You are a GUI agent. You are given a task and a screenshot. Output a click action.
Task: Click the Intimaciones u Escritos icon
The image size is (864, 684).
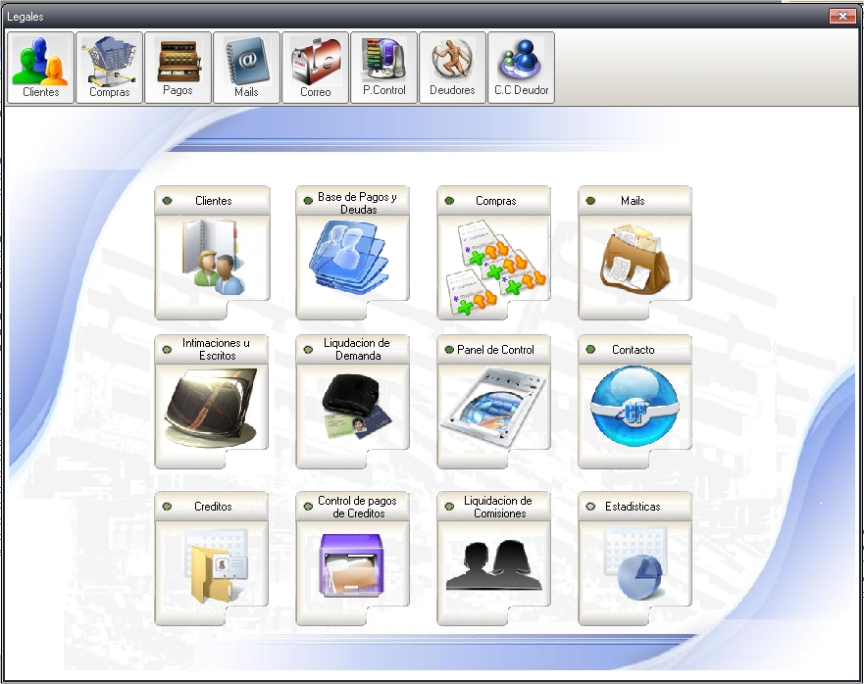click(x=211, y=407)
